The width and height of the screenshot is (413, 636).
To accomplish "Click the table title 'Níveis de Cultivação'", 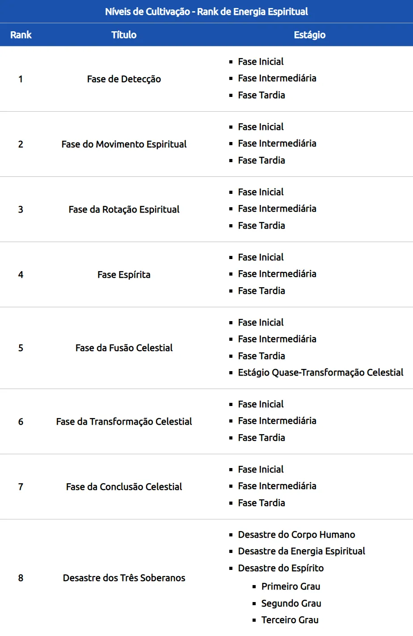I will [x=206, y=12].
